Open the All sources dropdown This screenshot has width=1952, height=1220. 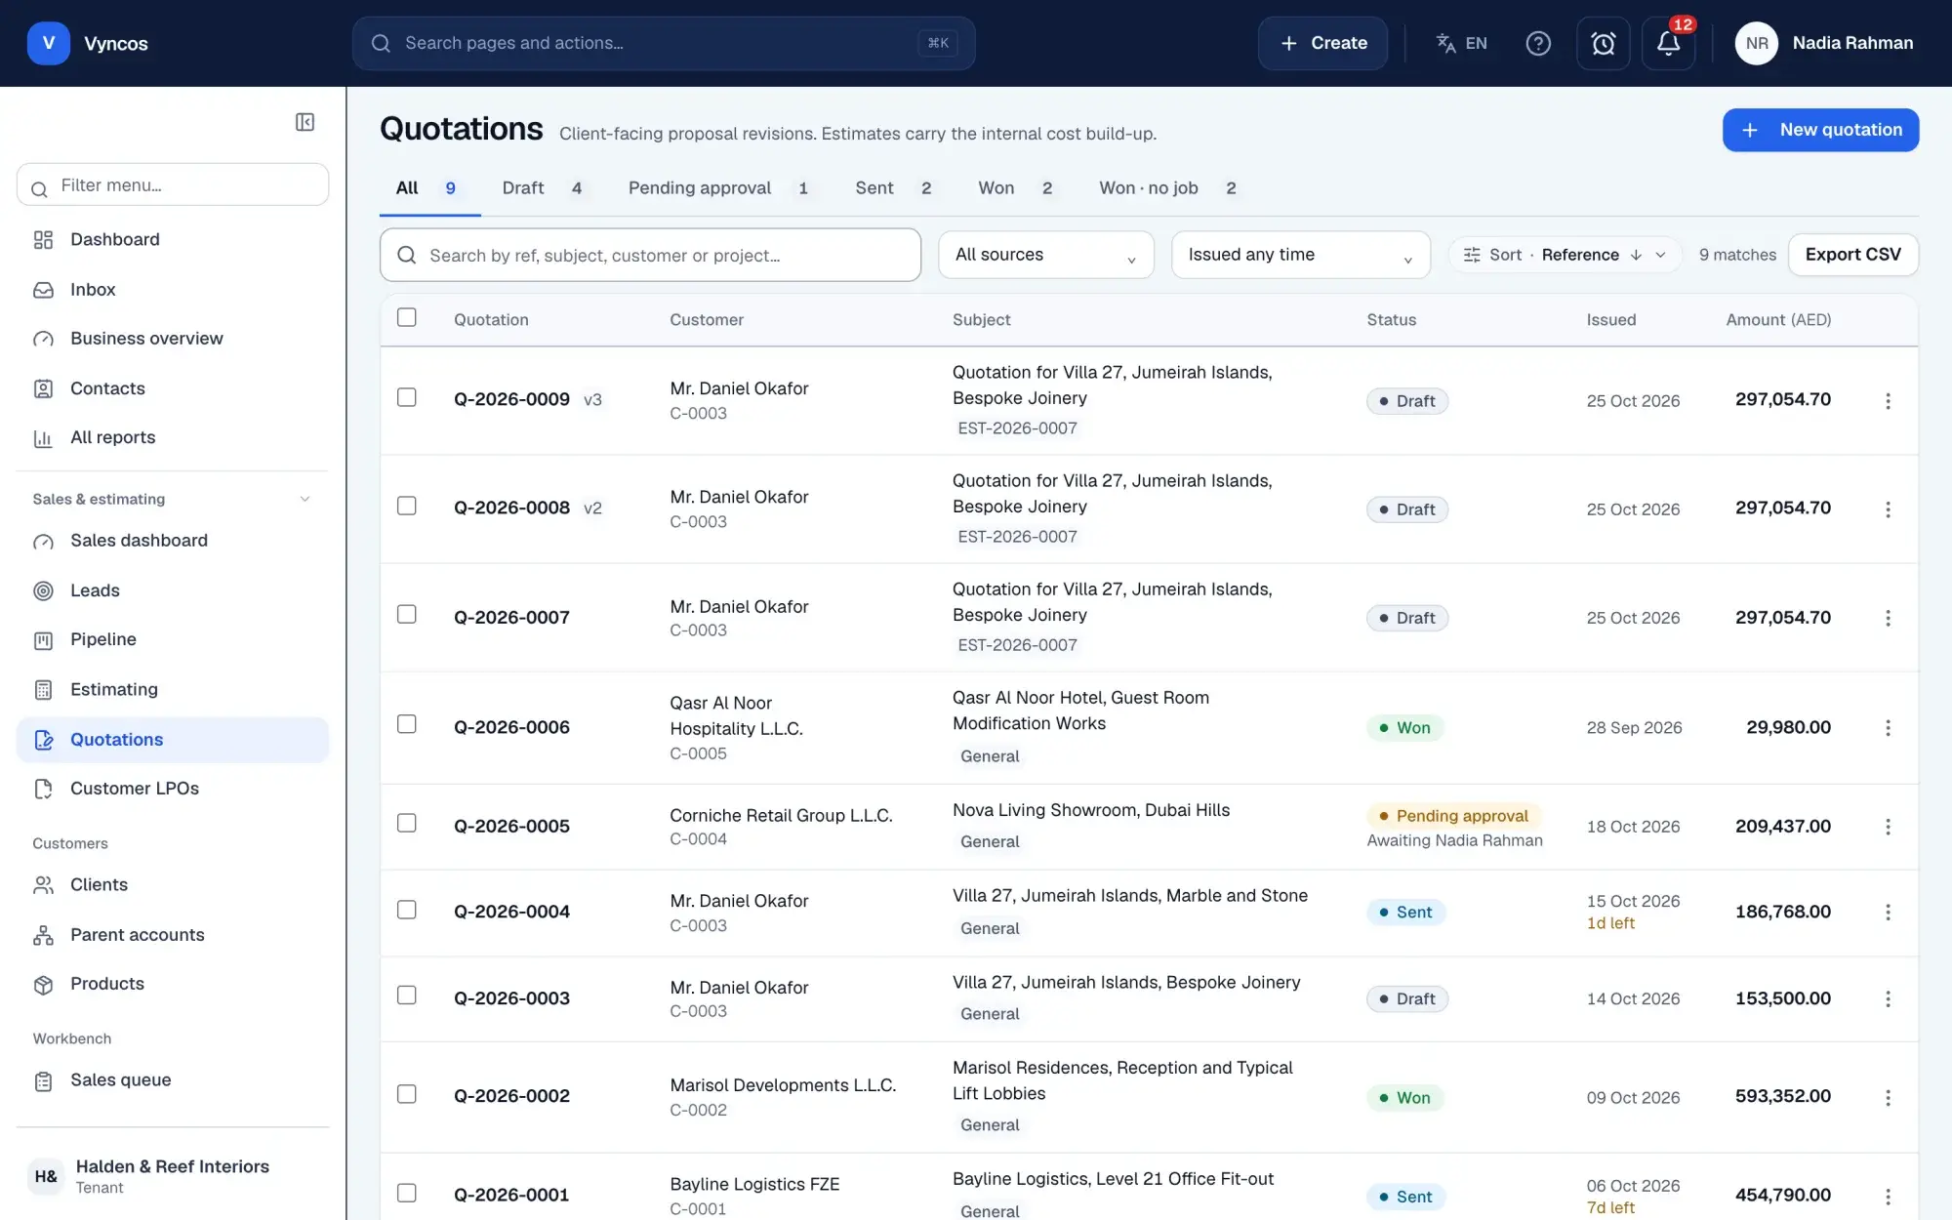pos(1045,255)
